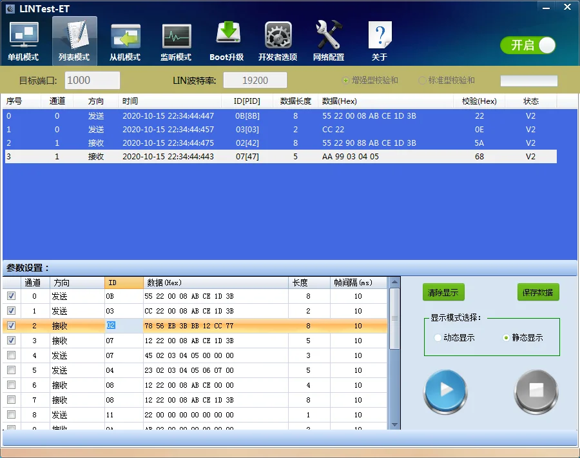Switch to 从机模式 slave mode
This screenshot has height=458, width=580.
(125, 41)
